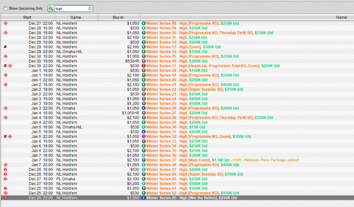Click PSPC Platinum Pass Package added text
The height and width of the screenshot is (207, 354).
coord(265,160)
